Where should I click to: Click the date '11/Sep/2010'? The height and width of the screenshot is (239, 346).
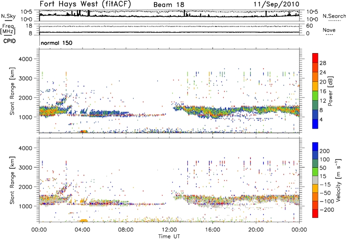276,4
